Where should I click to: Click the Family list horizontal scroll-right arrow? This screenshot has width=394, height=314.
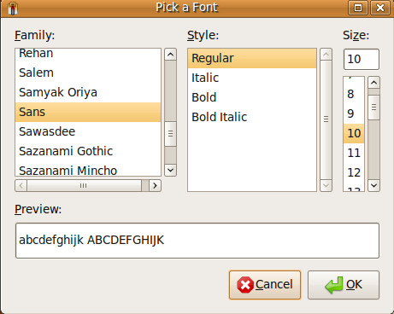[x=155, y=186]
